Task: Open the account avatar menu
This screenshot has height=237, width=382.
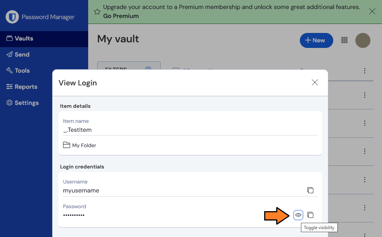Action: click(363, 40)
